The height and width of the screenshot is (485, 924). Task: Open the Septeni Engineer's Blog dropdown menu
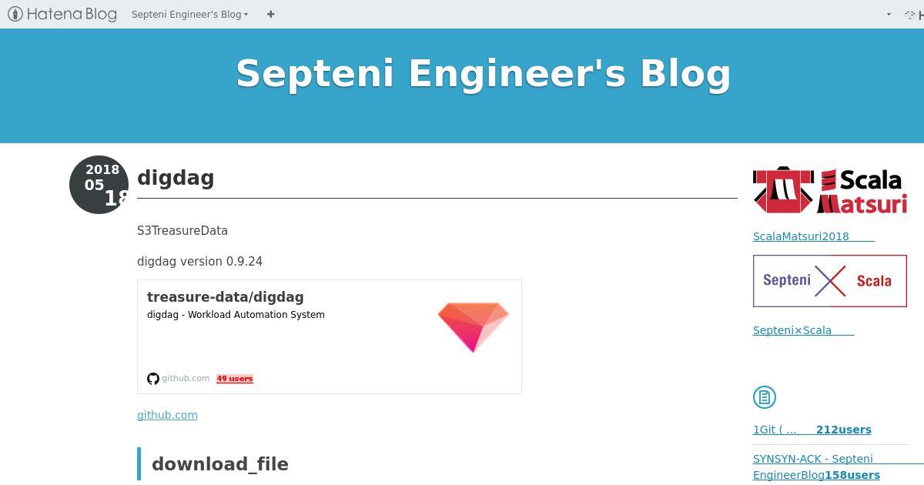pos(190,14)
